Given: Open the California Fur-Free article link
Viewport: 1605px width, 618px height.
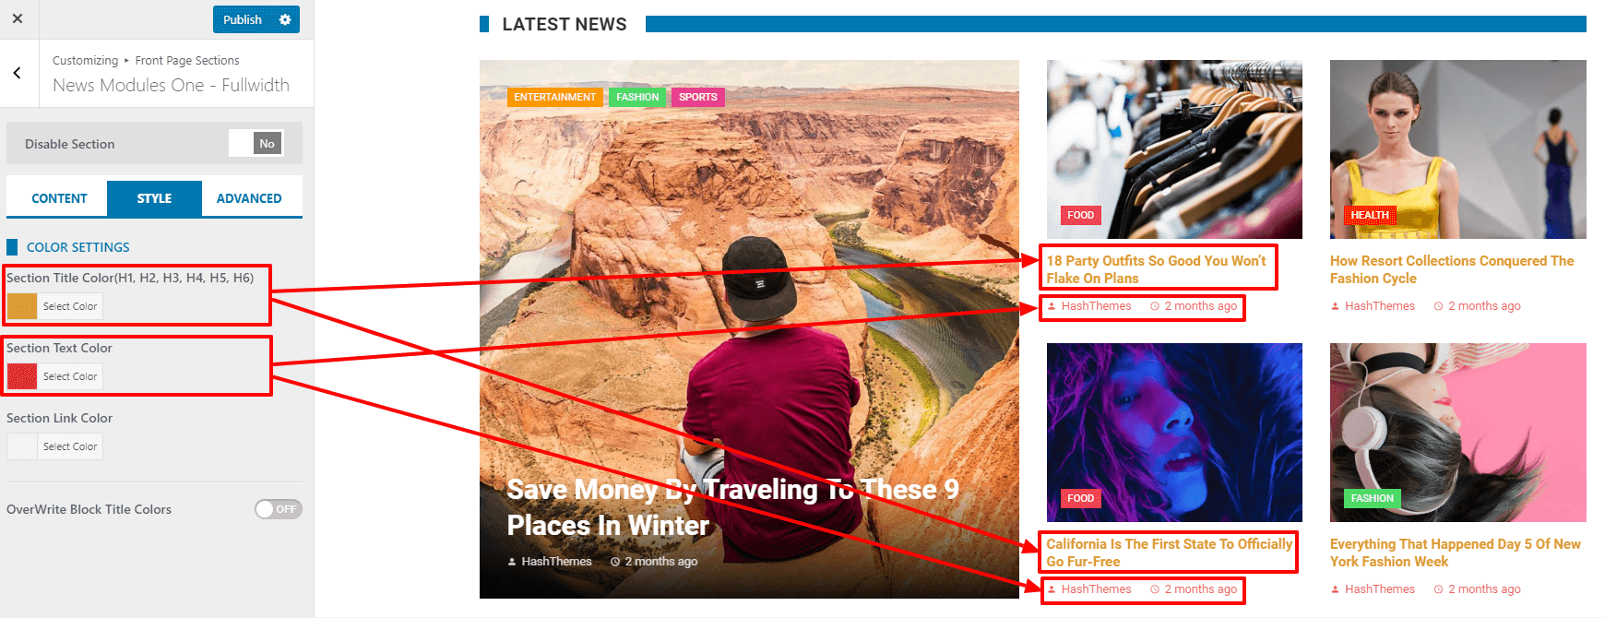Looking at the screenshot, I should click(1169, 553).
